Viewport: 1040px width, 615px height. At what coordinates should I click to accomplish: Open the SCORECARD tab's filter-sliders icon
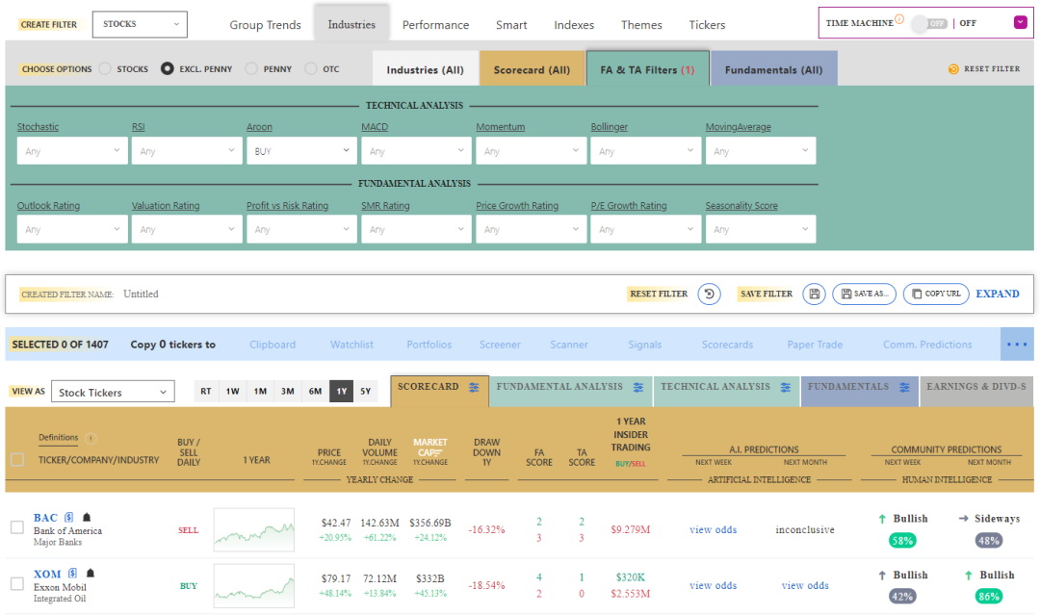pyautogui.click(x=472, y=388)
